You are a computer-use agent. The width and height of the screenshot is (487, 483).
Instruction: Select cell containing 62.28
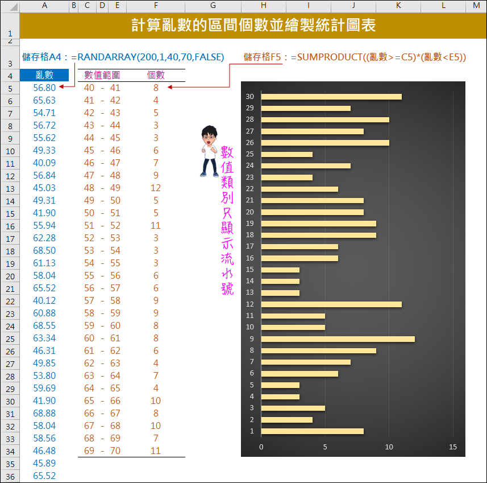pyautogui.click(x=44, y=238)
